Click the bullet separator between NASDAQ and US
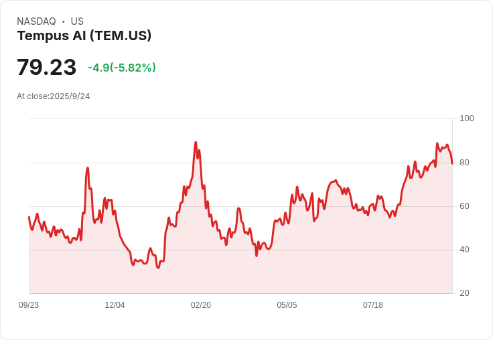 point(64,21)
